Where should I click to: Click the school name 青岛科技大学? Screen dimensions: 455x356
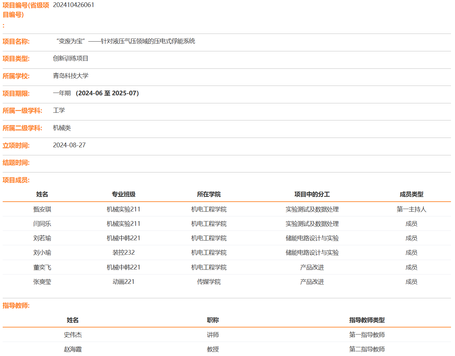(71, 76)
